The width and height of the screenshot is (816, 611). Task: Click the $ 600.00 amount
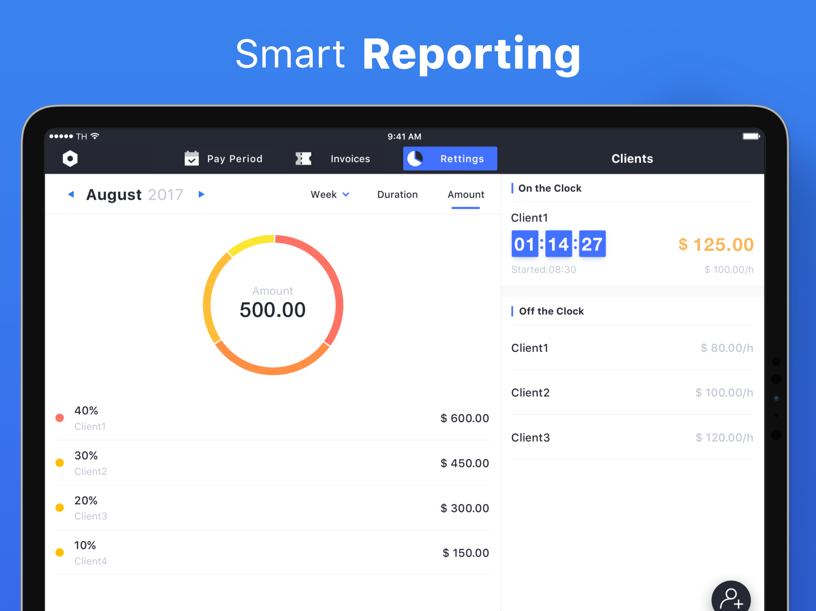click(464, 418)
